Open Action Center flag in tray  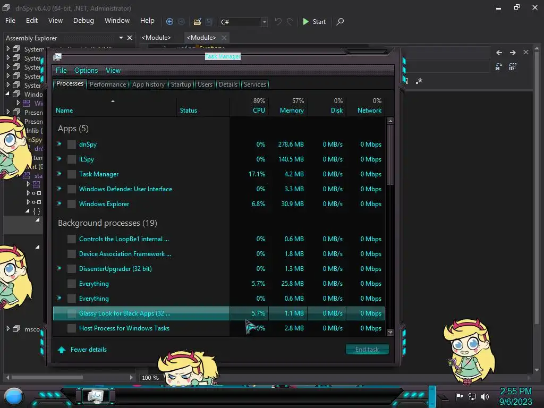[459, 396]
